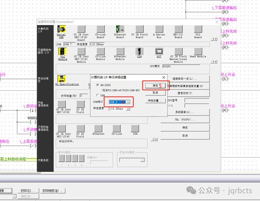Click the 打印(P) button at the bottom

click(x=28, y=191)
